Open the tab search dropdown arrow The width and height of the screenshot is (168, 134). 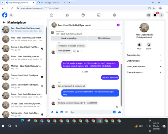3,3
